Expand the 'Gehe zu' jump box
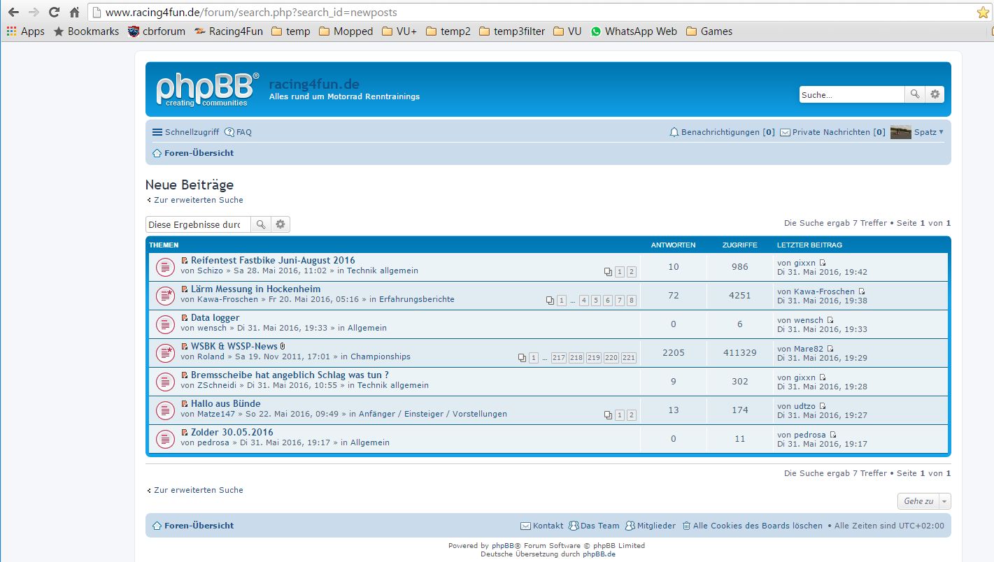This screenshot has height=562, width=994. point(923,501)
